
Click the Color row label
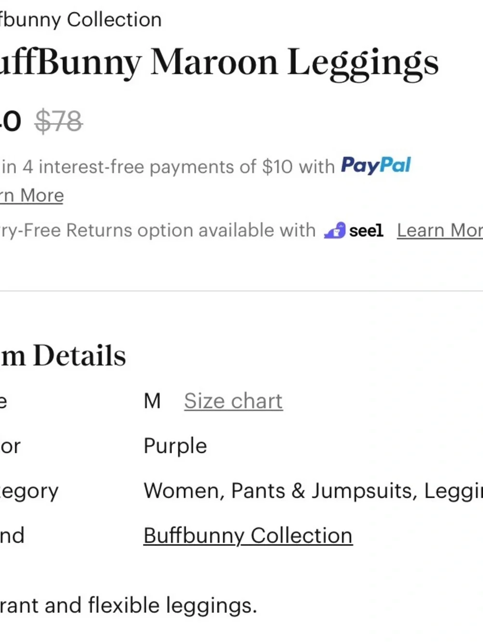(x=10, y=446)
